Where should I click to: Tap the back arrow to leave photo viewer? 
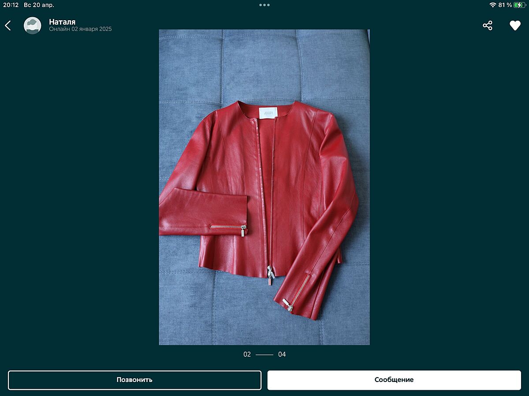pyautogui.click(x=8, y=26)
